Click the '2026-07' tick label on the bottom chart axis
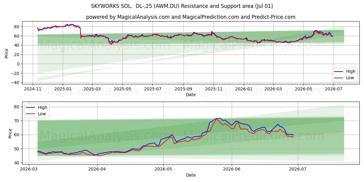364x182 pixels. click(298, 170)
